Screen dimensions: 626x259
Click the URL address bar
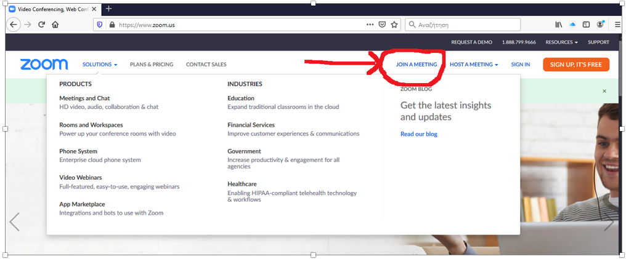[234, 25]
